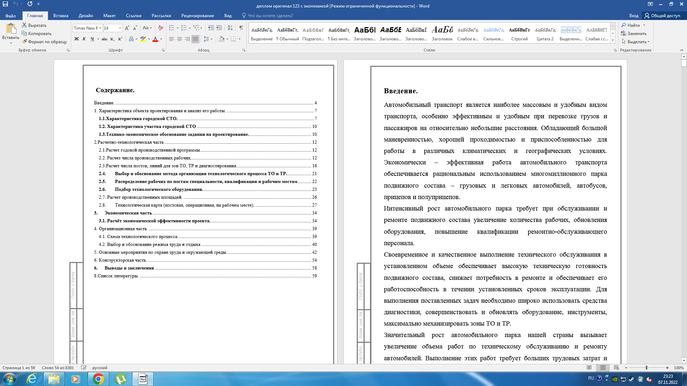
Task: Switch to the Рецензирование tab
Action: [198, 16]
